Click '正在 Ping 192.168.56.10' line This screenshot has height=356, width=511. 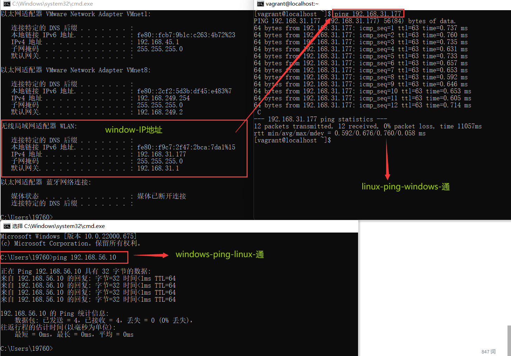76,271
